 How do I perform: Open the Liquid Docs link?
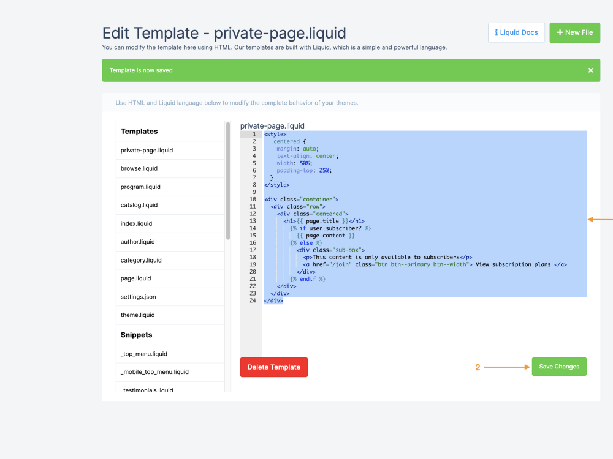click(x=516, y=33)
